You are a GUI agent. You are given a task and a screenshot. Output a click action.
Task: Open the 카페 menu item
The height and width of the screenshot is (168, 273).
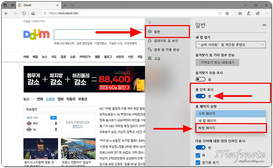click(26, 57)
